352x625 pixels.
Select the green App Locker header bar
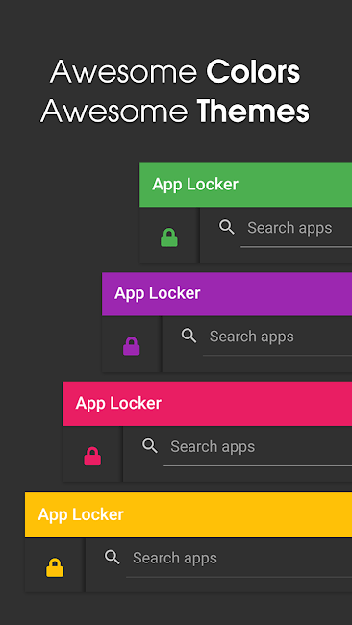point(245,185)
